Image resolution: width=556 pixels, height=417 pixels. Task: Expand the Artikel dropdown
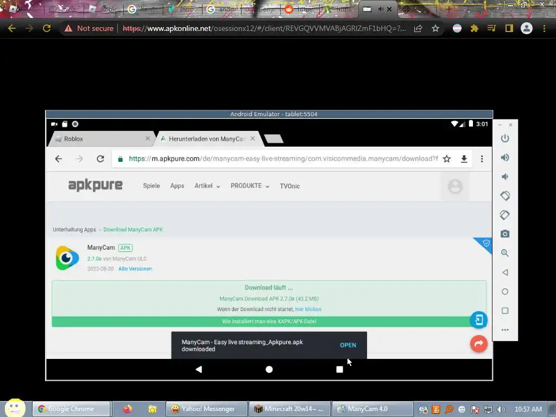click(207, 186)
